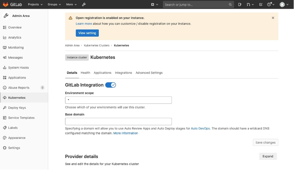Open the issues icon in top bar
Viewport: 294px width, 170px height.
(x=240, y=5)
